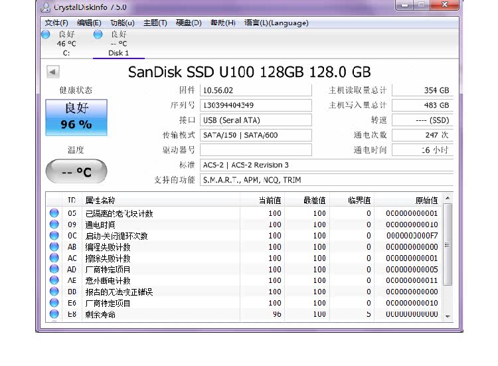Click the status orb for attribute AD
The height and width of the screenshot is (366, 498).
pos(54,269)
